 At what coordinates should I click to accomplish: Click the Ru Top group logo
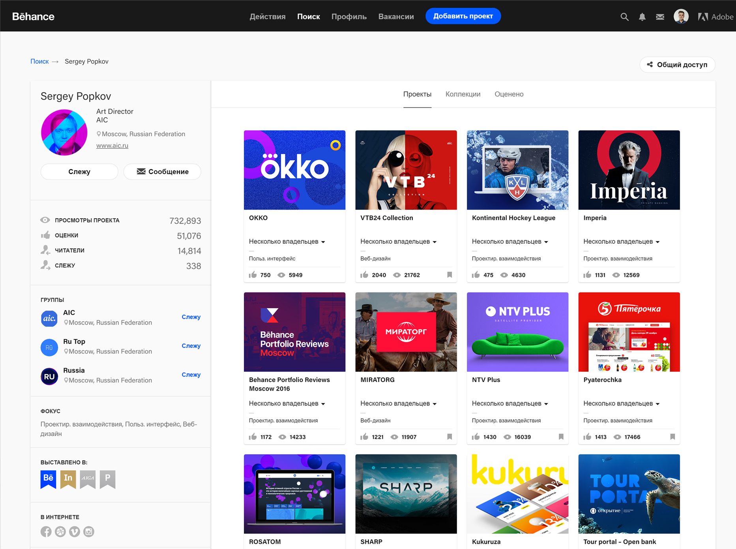49,347
